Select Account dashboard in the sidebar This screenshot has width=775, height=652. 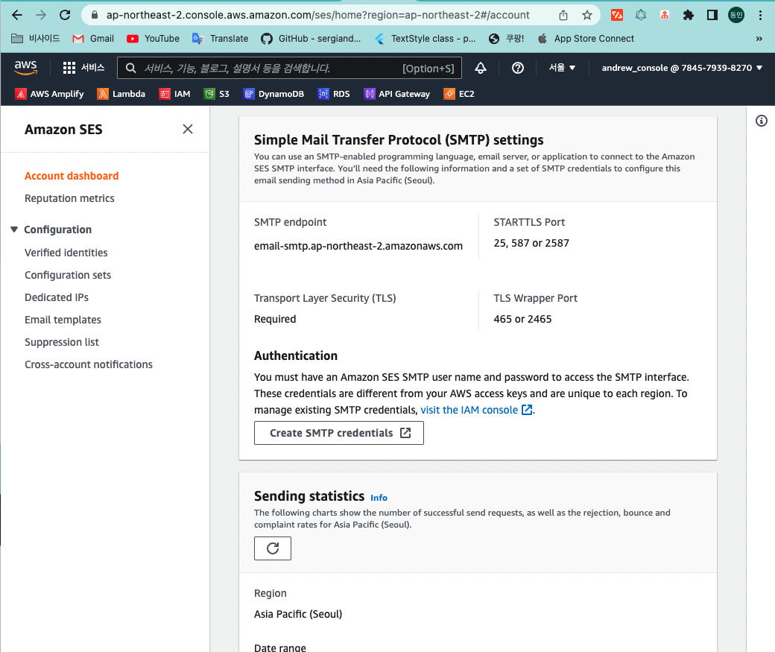point(72,176)
